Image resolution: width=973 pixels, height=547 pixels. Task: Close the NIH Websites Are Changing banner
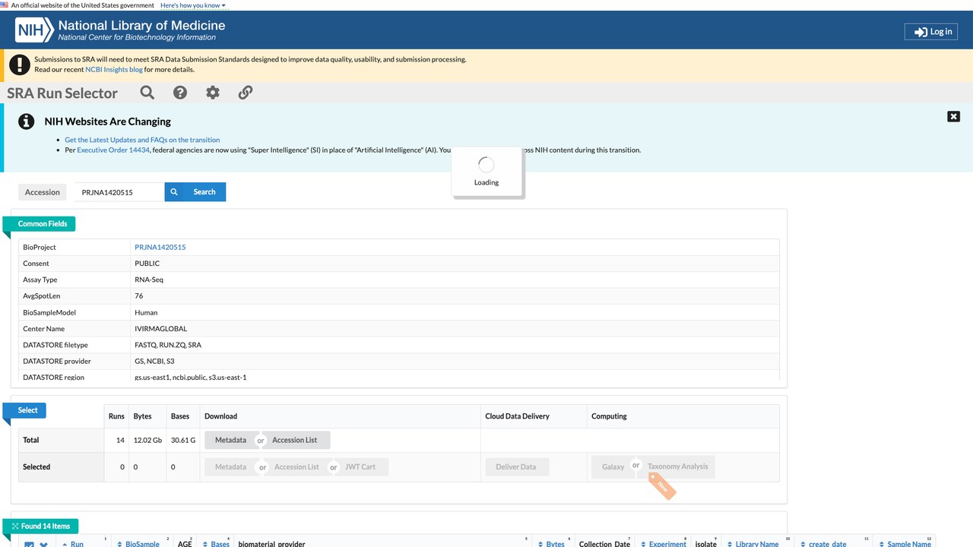[953, 116]
